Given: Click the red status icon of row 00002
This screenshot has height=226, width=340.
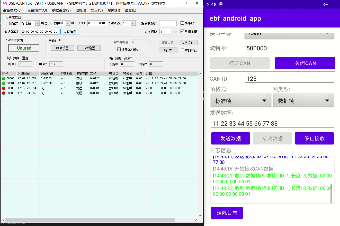Looking at the screenshot, I should coord(4,88).
